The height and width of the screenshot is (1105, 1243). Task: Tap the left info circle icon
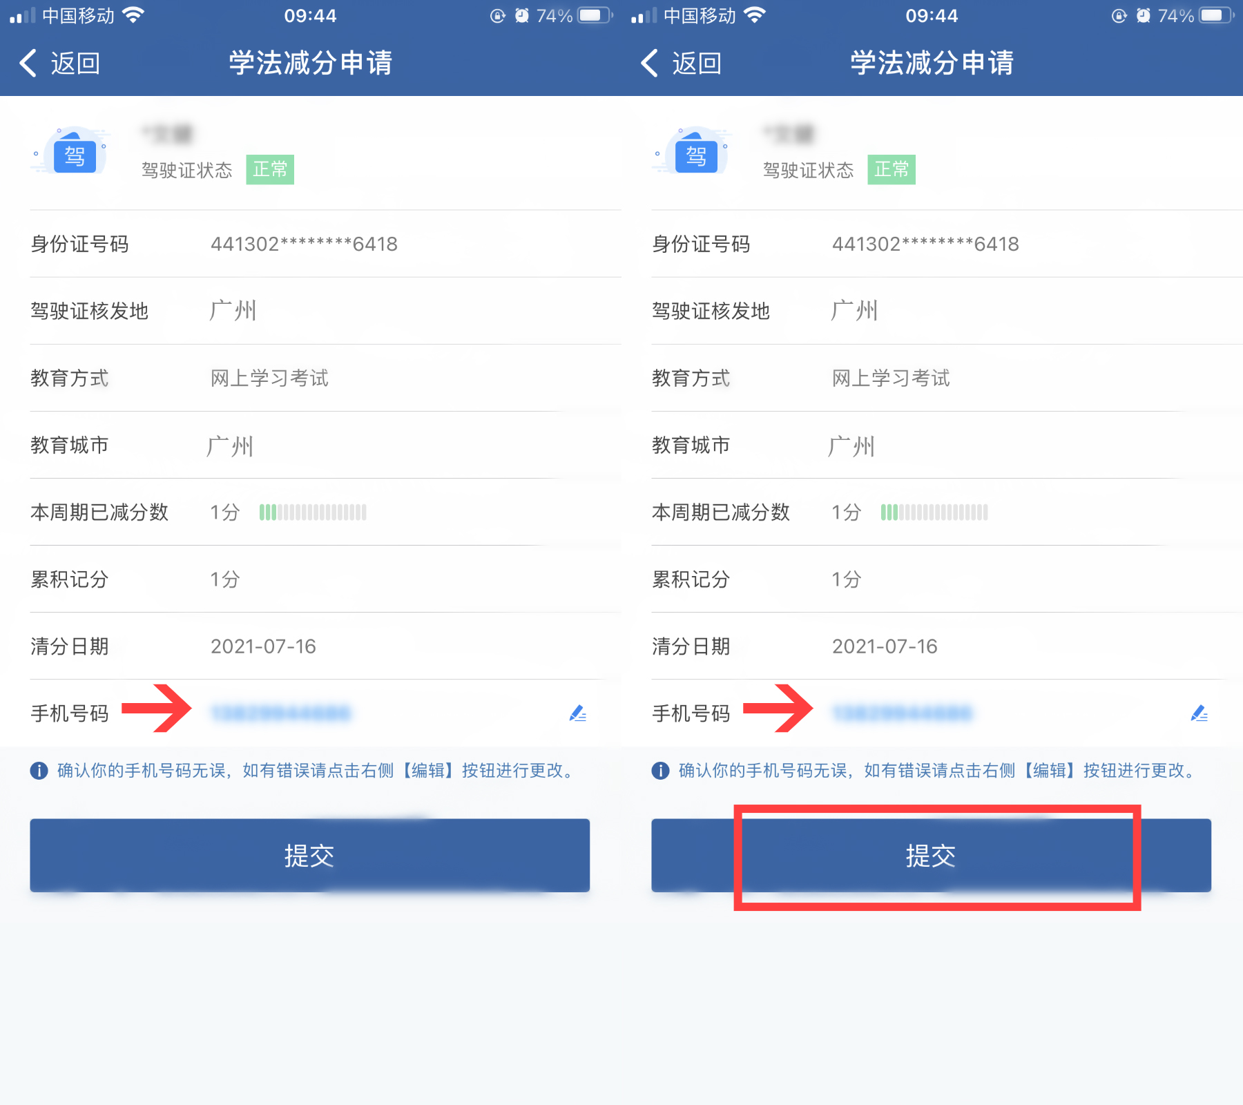tap(39, 771)
